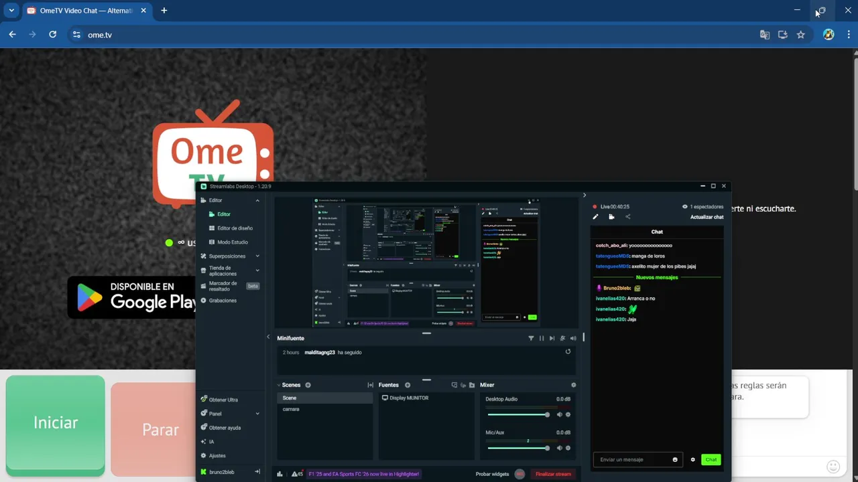Open Mixer advanced audio settings gear

pyautogui.click(x=573, y=385)
